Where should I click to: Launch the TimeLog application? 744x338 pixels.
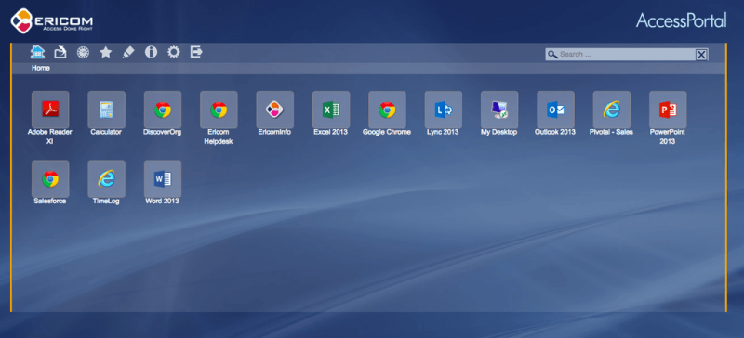click(106, 178)
